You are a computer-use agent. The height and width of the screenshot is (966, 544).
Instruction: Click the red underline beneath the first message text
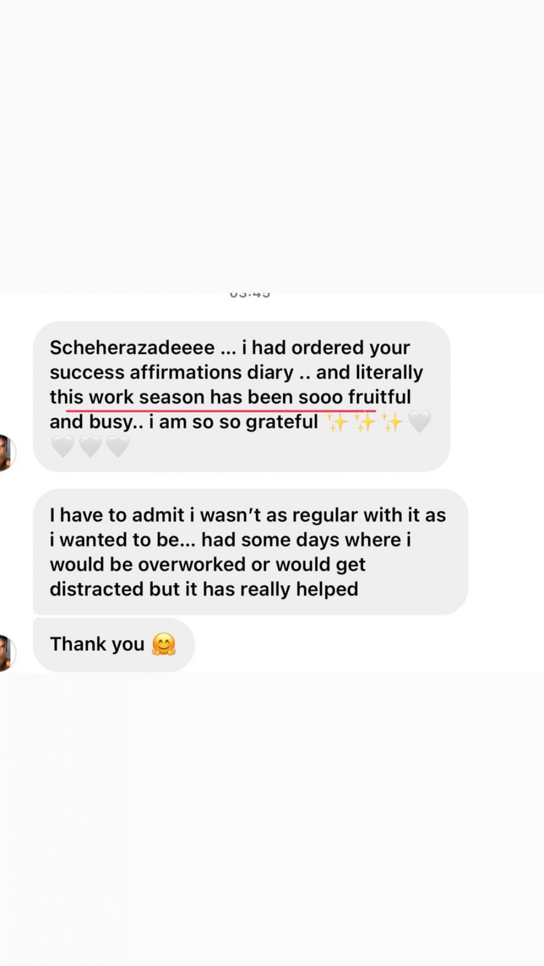tap(221, 411)
